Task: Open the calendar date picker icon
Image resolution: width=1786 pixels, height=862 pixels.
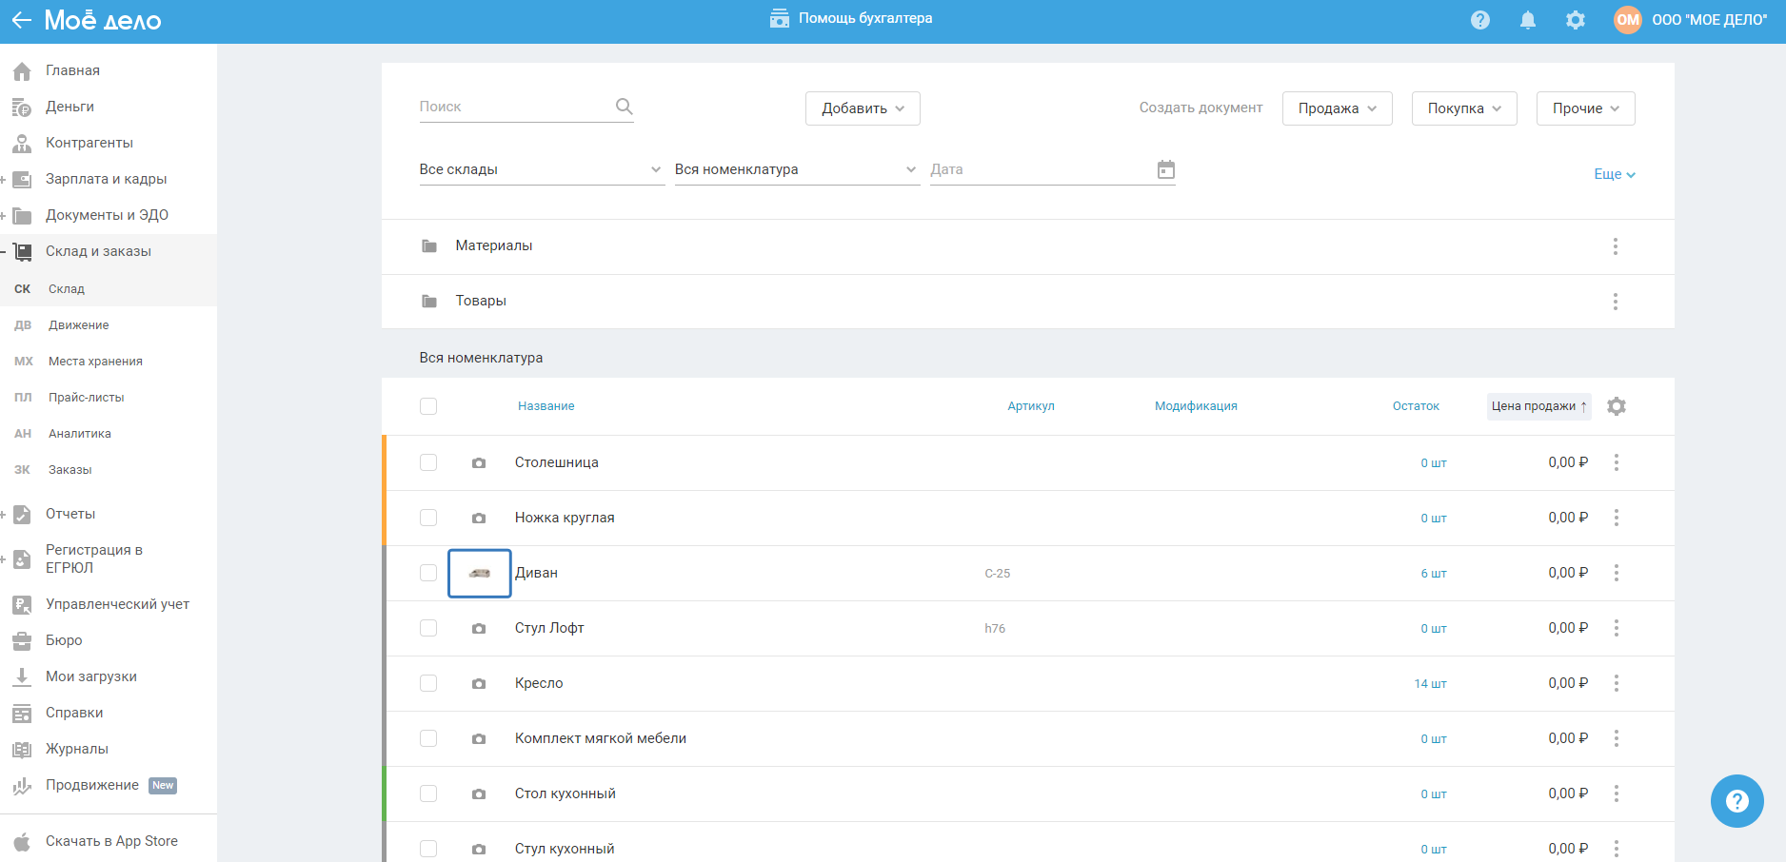Action: (1166, 169)
